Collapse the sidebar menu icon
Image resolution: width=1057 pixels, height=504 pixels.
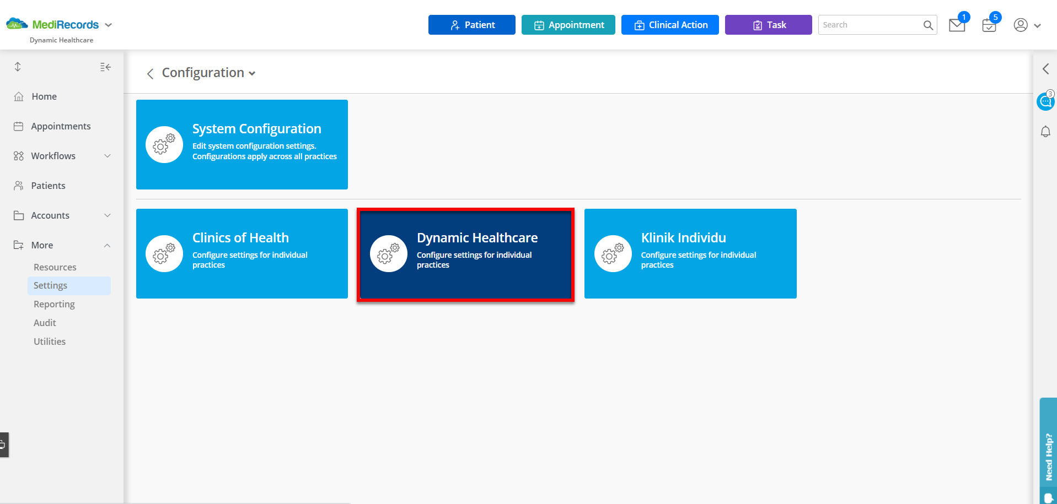pyautogui.click(x=105, y=67)
